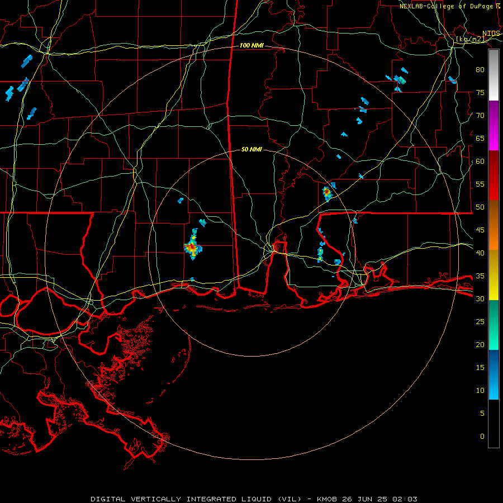Click the 10 value on the VIL scale
This screenshot has height=503, width=503.
480,391
